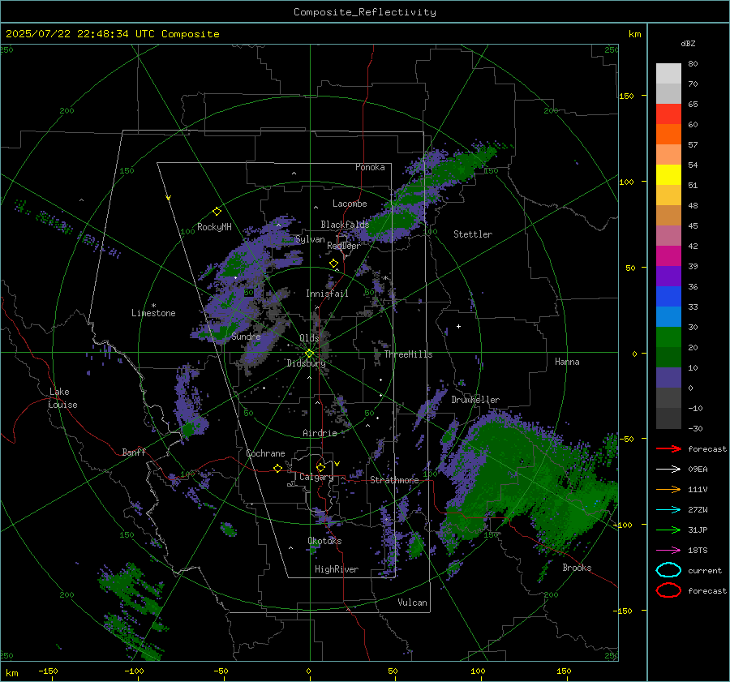Click the HighRiver town label

pos(337,569)
